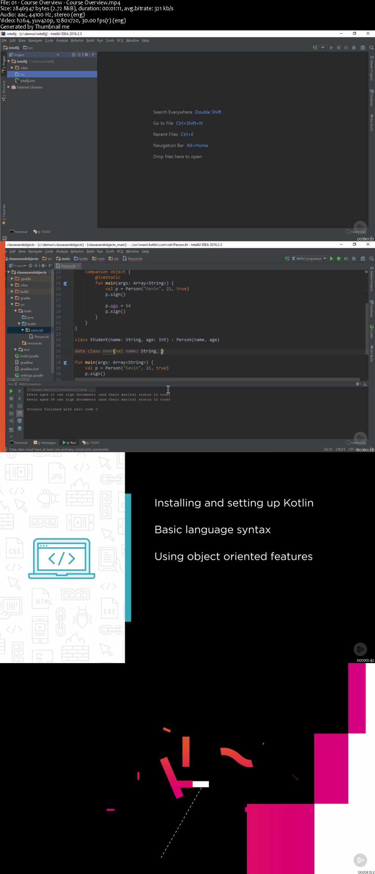Hide Run panel using download-arrow icon
The width and height of the screenshot is (375, 874).
[x=365, y=384]
